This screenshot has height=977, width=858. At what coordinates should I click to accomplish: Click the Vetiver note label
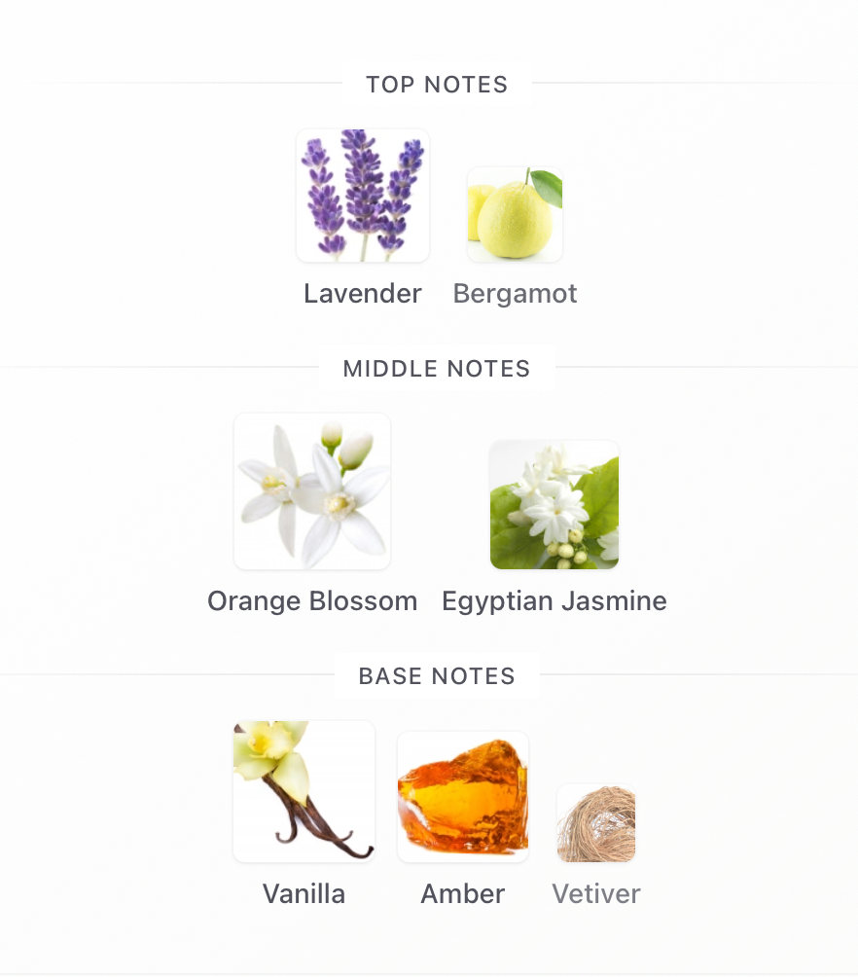point(596,894)
